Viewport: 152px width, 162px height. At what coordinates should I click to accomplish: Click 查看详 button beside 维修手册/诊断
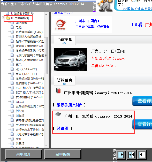[142, 101]
